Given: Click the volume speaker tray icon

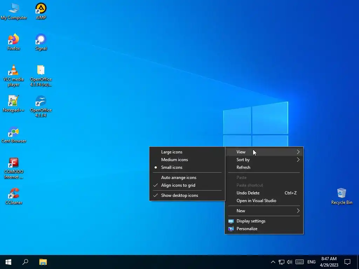Looking at the screenshot, I should coord(290,262).
